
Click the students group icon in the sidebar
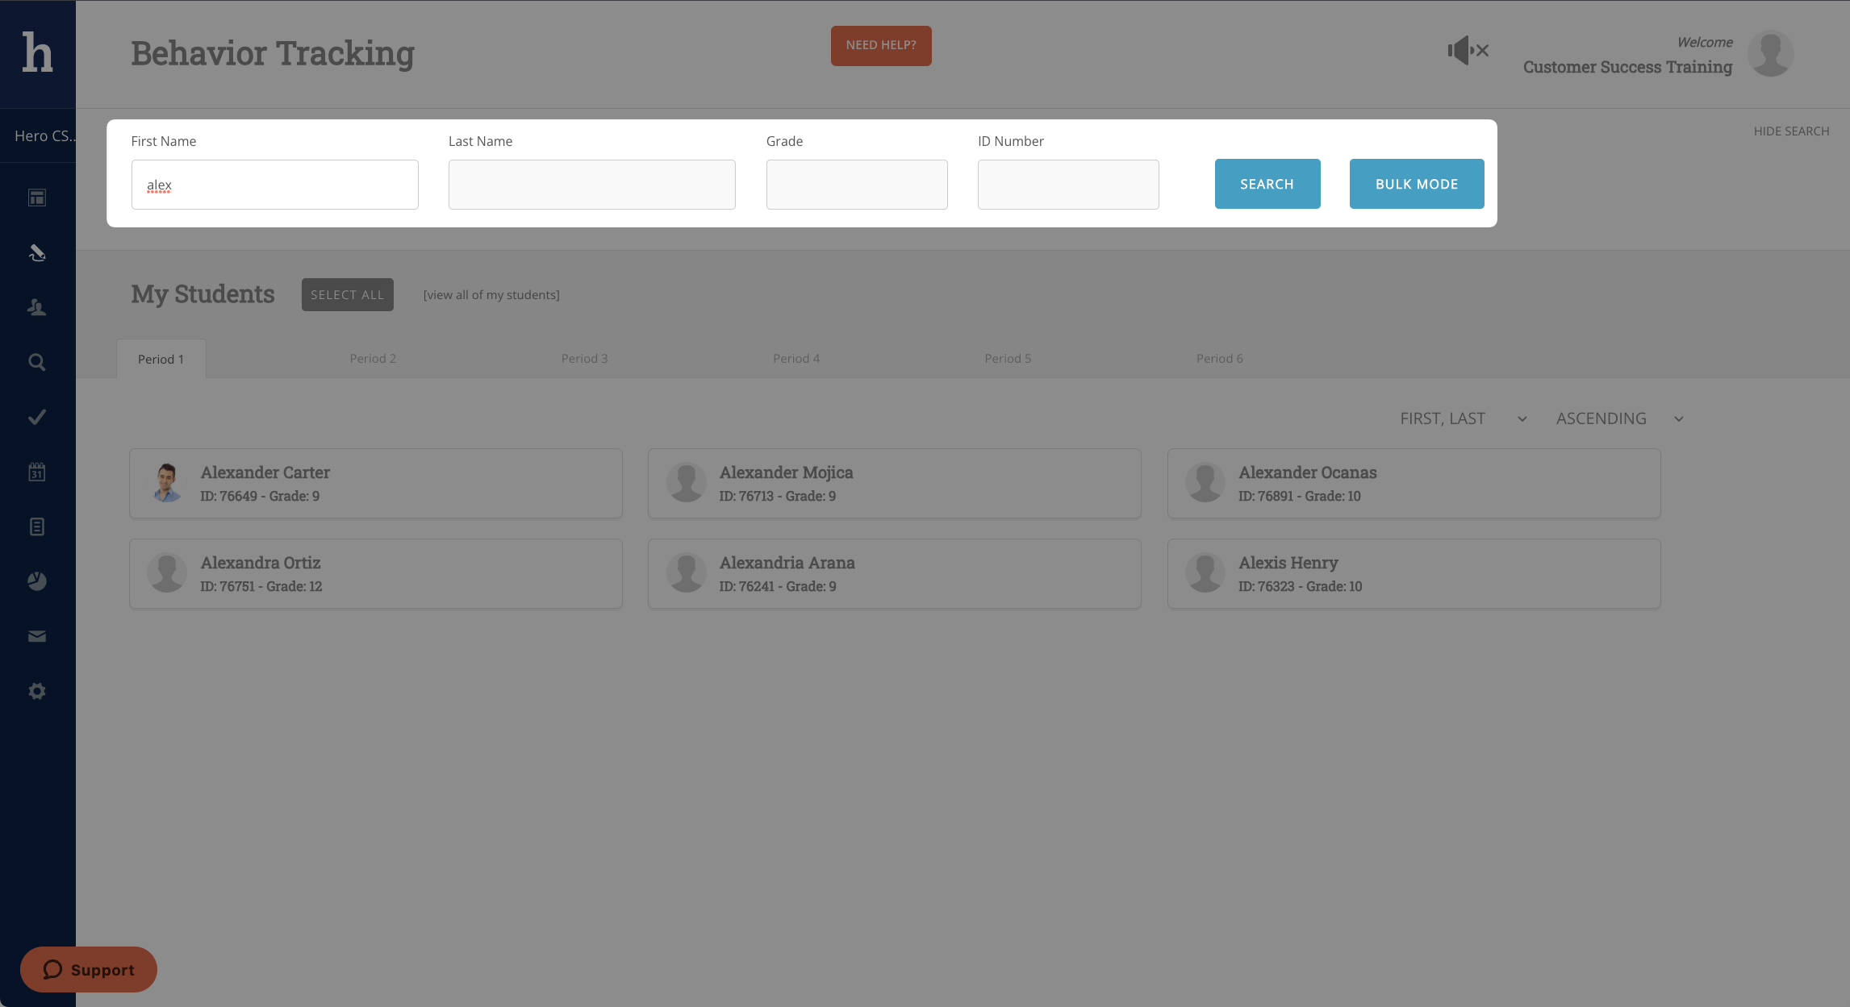37,307
